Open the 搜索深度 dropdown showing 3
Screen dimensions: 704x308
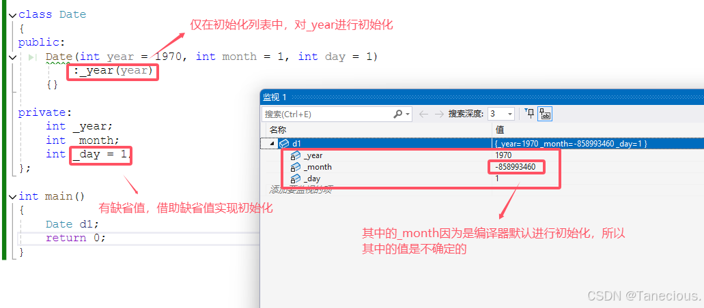pos(501,114)
